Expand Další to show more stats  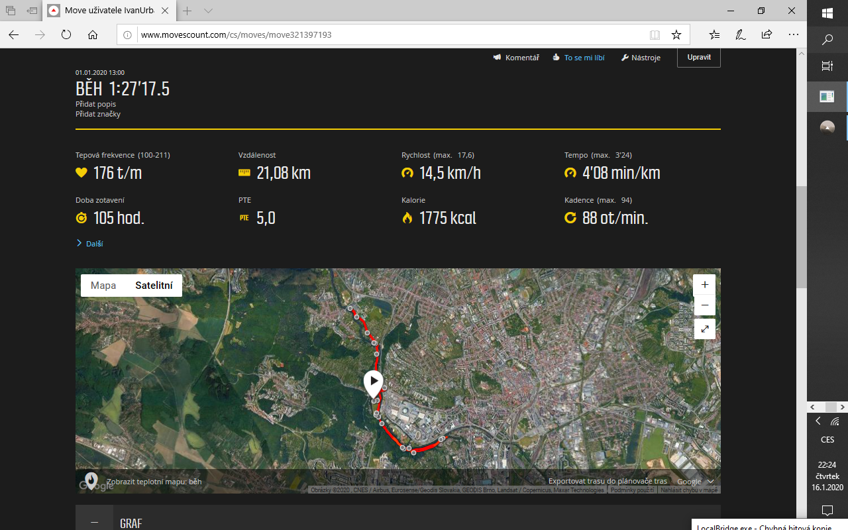90,244
